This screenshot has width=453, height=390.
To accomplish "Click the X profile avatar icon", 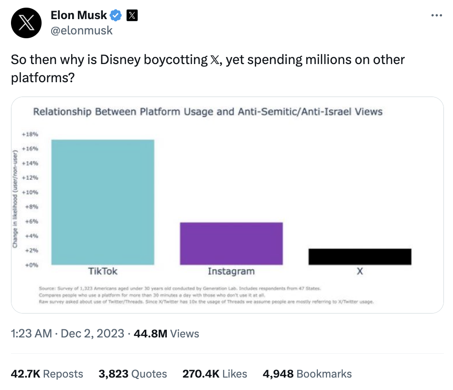I will (27, 22).
